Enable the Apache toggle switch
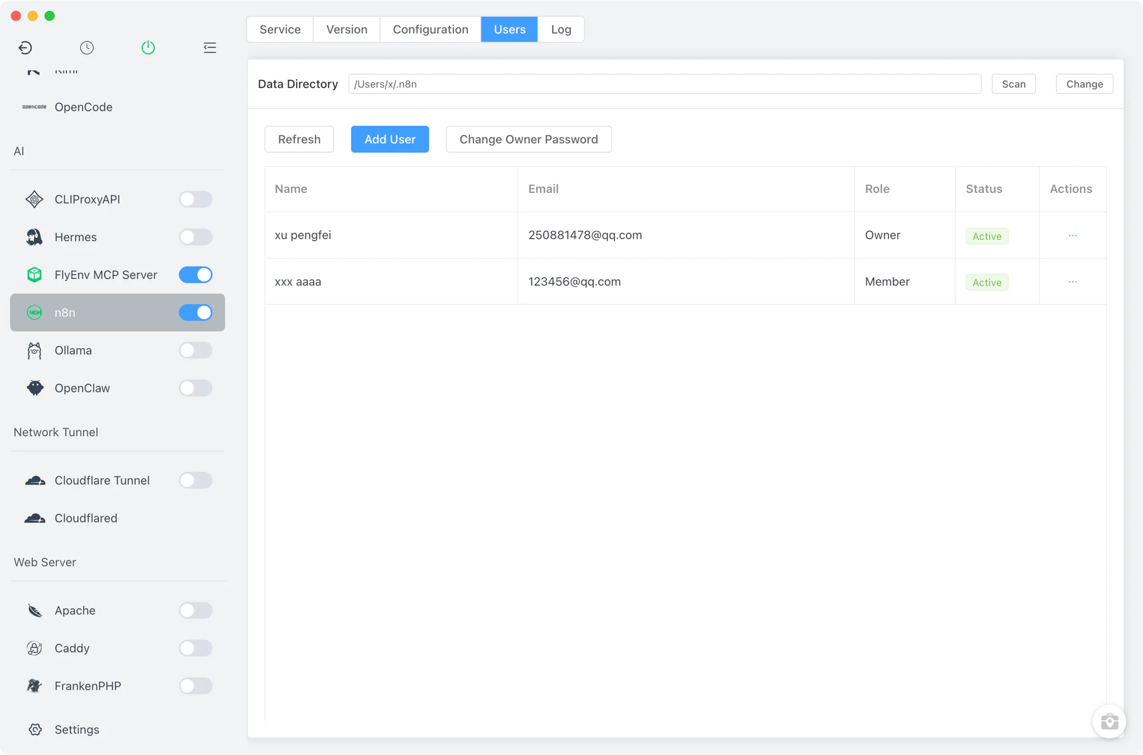1143x755 pixels. click(195, 611)
